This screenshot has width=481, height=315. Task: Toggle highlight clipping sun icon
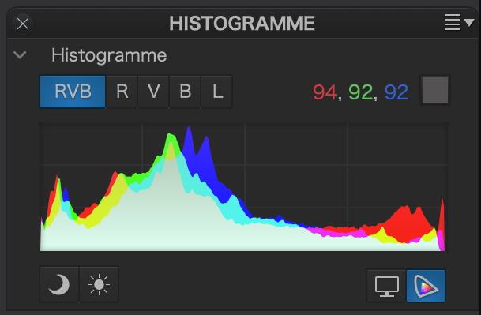point(99,285)
